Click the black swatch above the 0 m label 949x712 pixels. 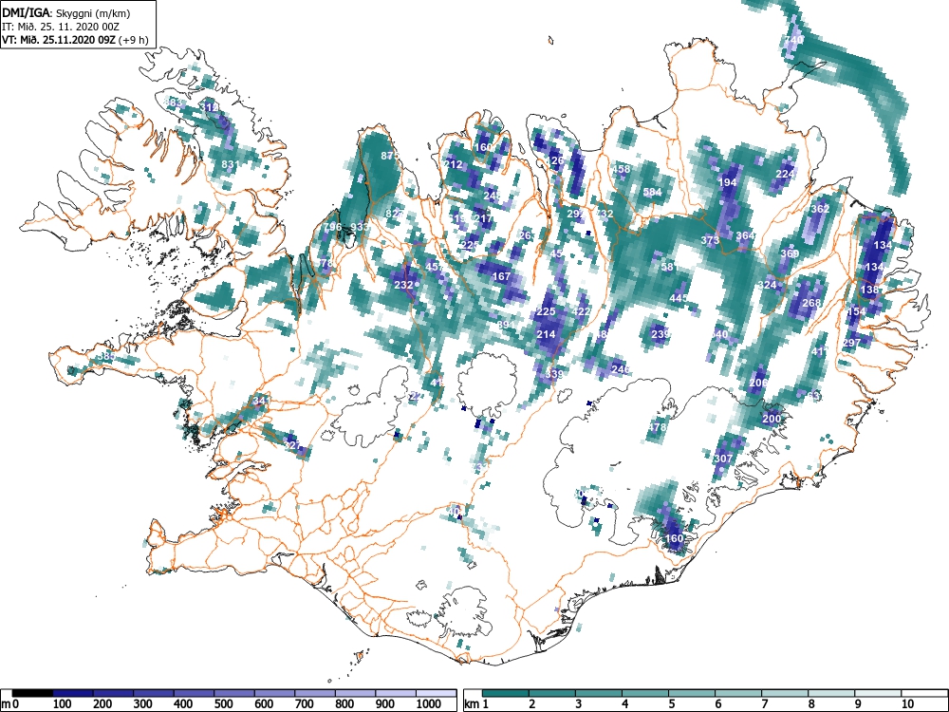32,693
